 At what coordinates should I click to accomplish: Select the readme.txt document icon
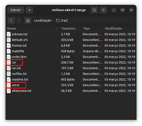pyautogui.click(x=9, y=79)
